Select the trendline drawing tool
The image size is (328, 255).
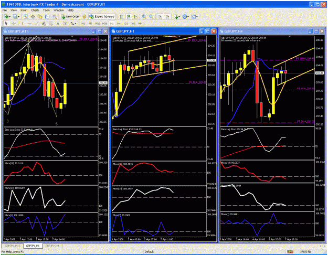(x=37, y=24)
